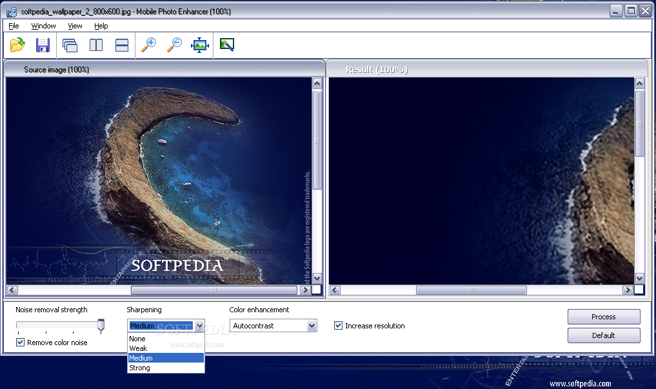Screen dimensions: 656x389
Task: Toggle Remove color noise checkbox
Action: coord(20,342)
